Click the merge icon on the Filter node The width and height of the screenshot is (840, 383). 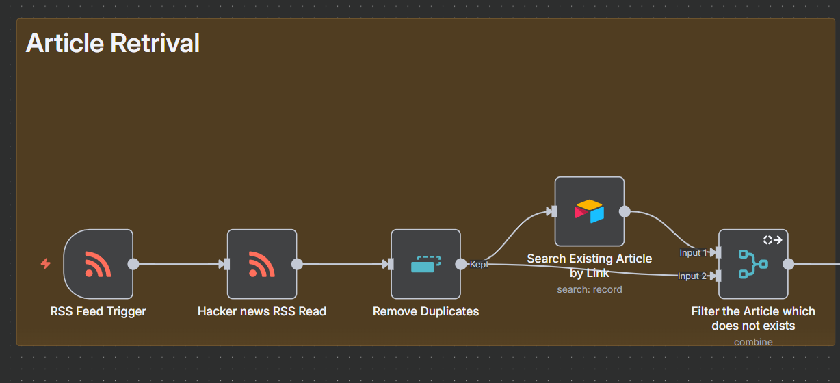(x=753, y=264)
